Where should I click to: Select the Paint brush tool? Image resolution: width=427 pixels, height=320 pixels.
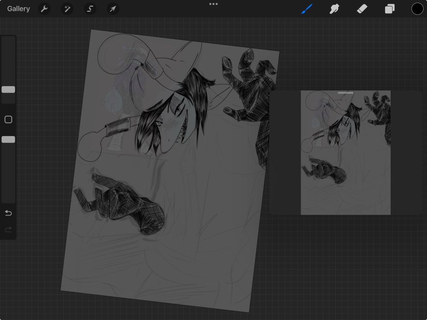[307, 9]
